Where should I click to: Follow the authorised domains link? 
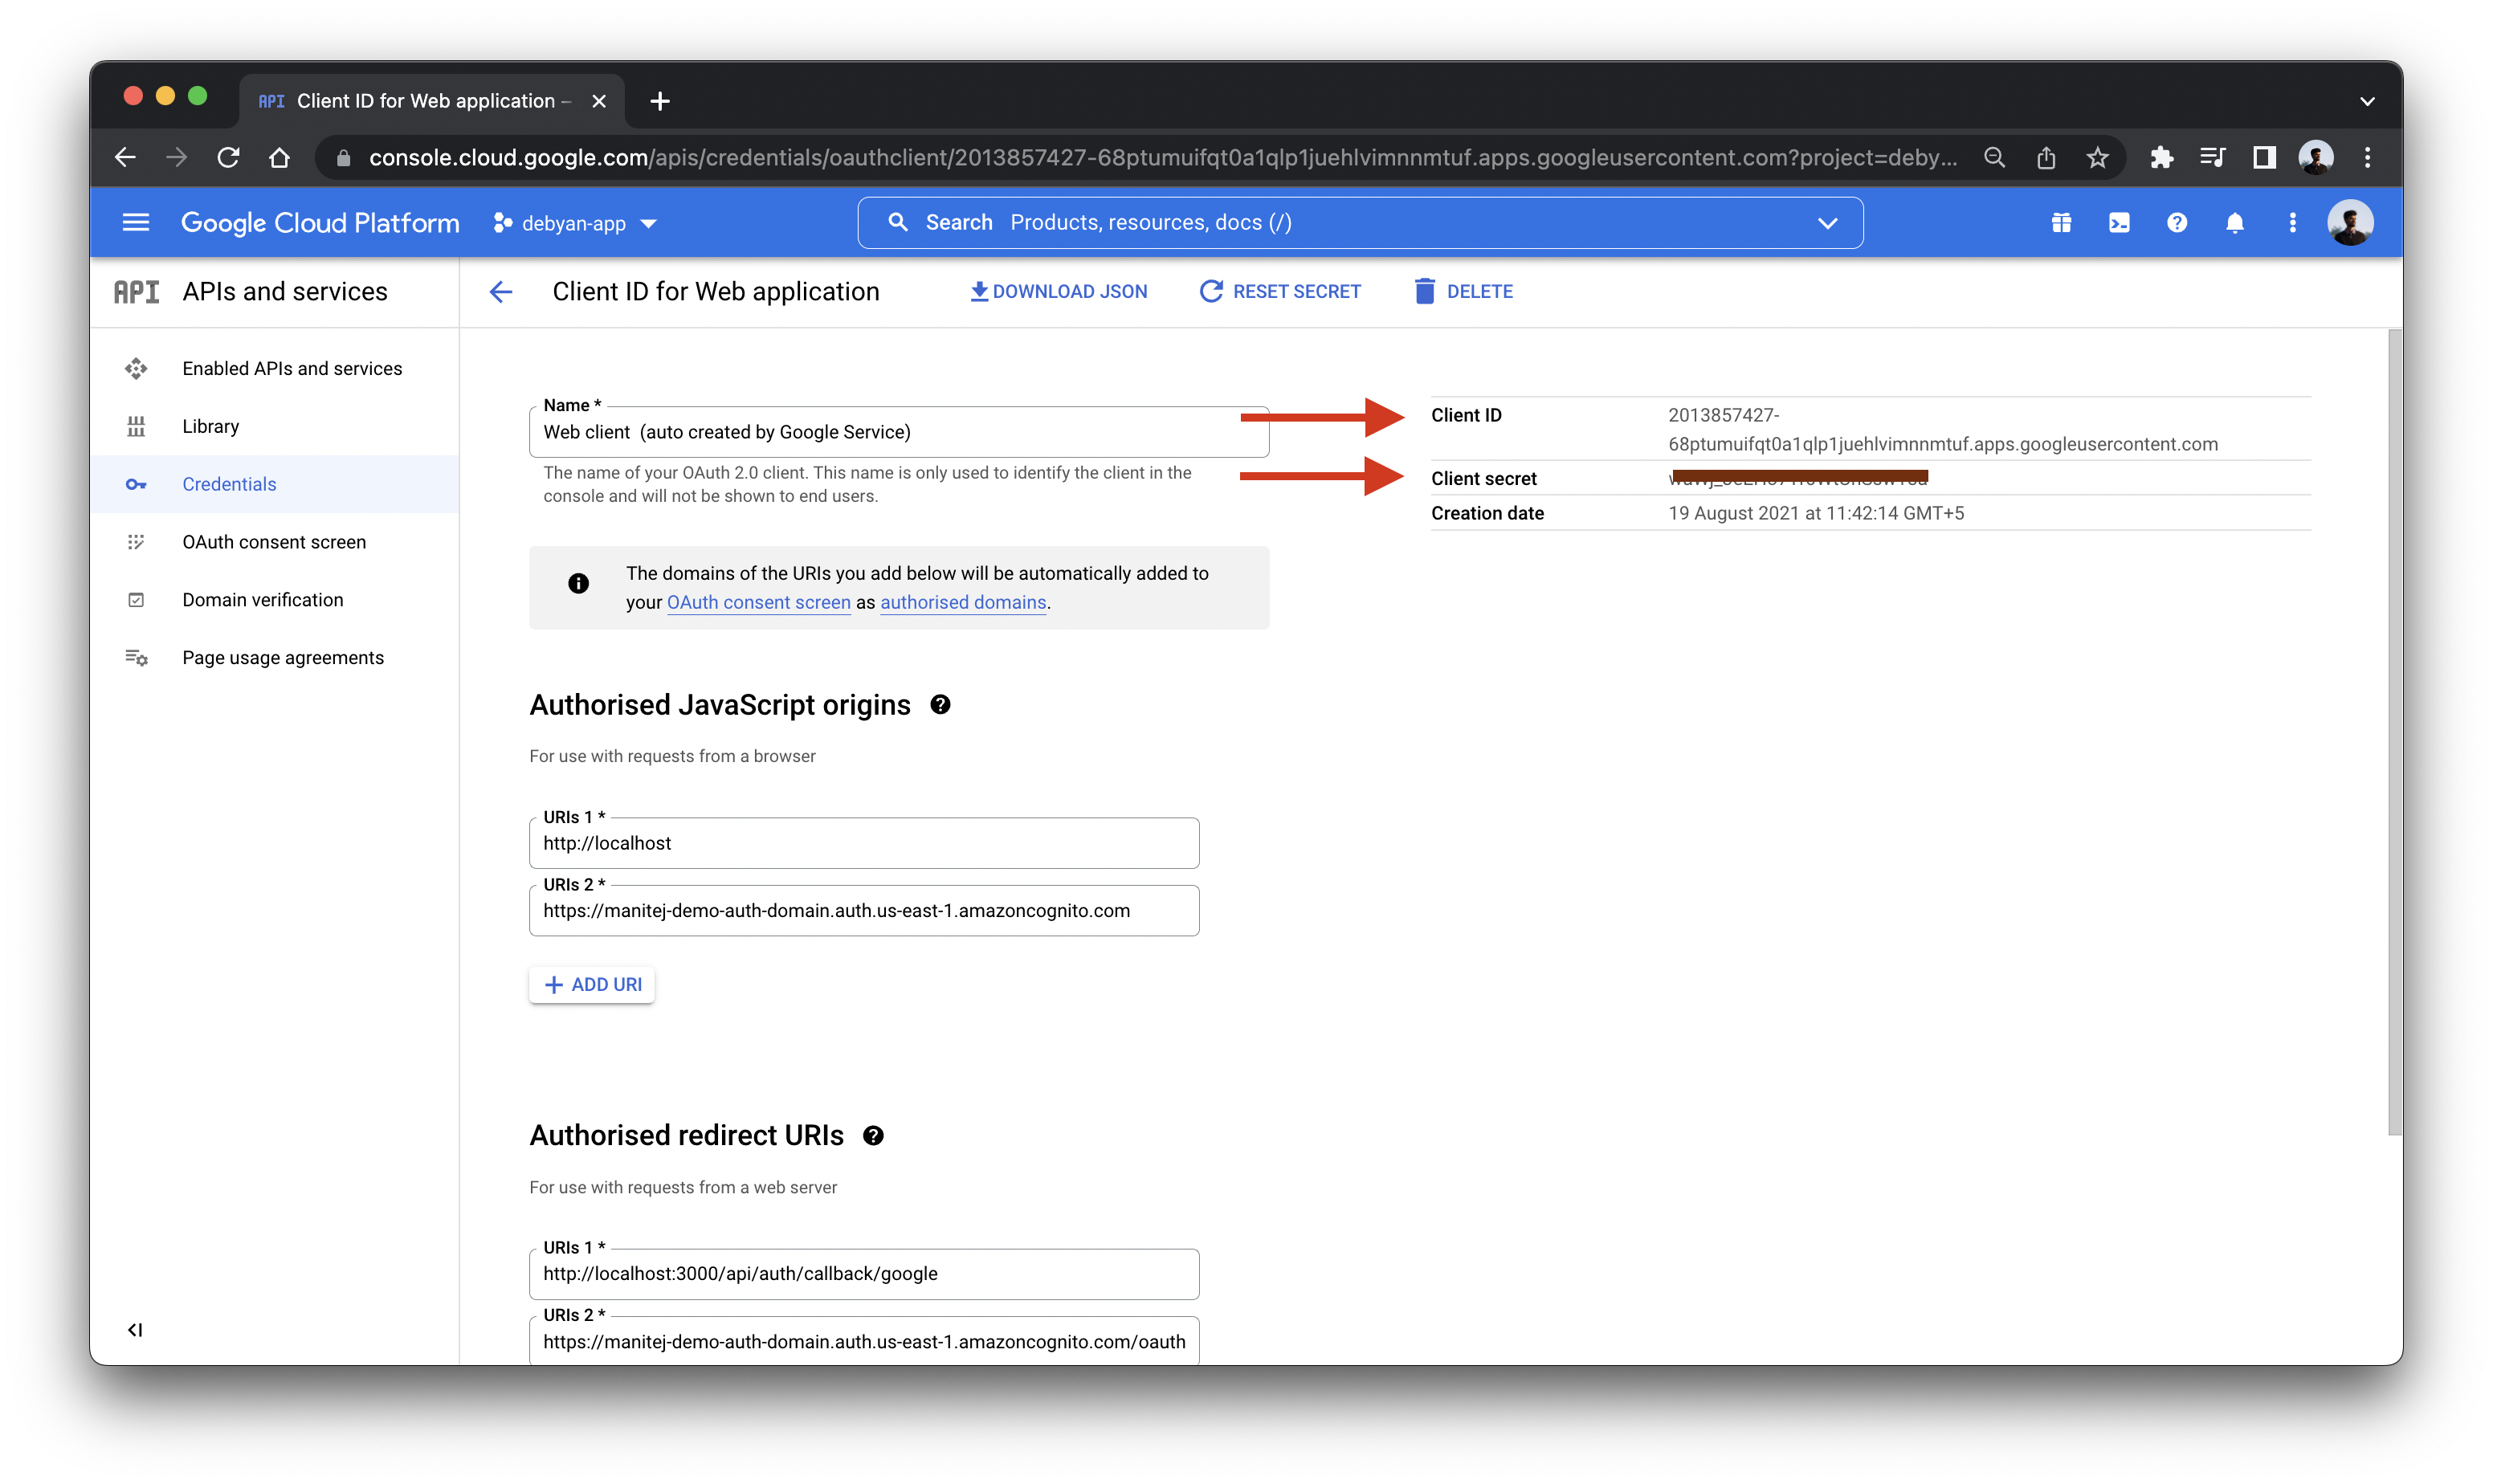pos(963,602)
